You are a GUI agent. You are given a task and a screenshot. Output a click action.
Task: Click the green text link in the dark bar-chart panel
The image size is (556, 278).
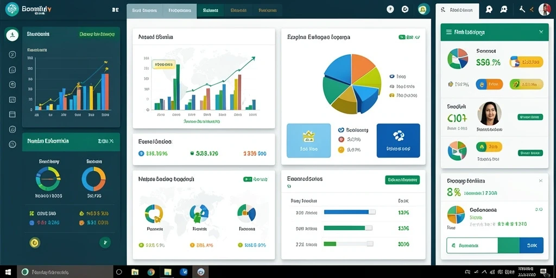pyautogui.click(x=97, y=34)
